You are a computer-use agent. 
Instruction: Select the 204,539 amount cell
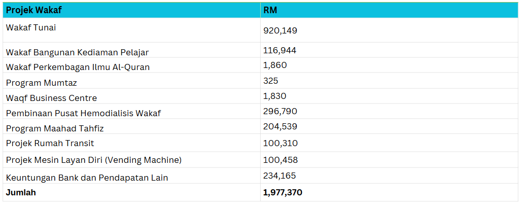click(x=280, y=126)
